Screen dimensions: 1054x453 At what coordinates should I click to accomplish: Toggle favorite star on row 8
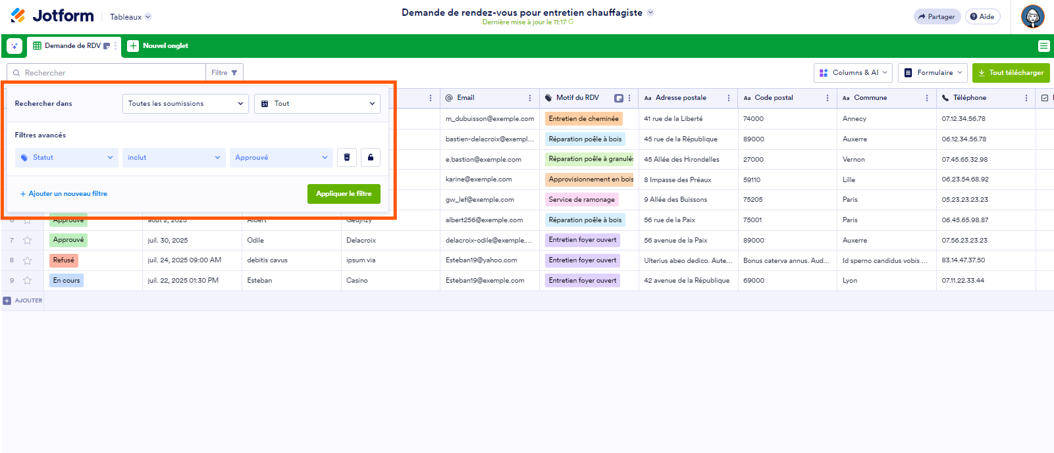[28, 260]
